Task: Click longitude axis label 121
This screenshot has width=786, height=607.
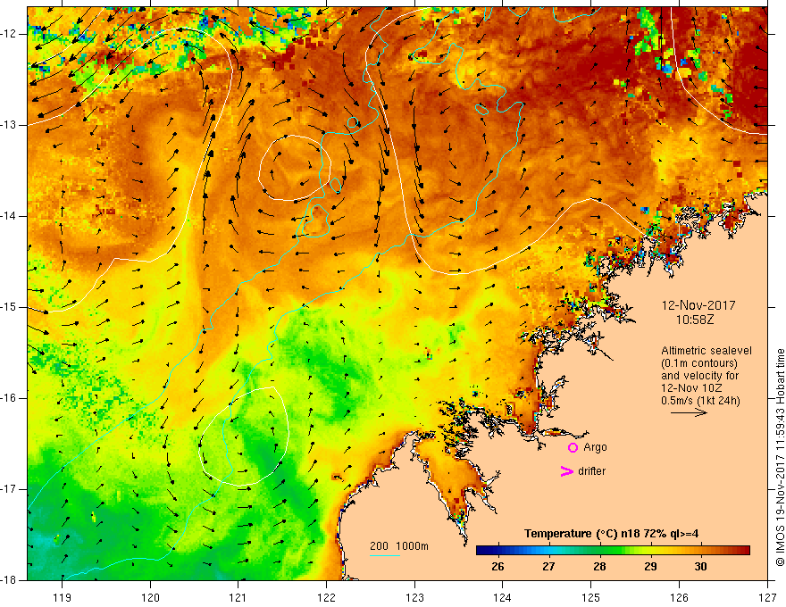Action: 238,597
